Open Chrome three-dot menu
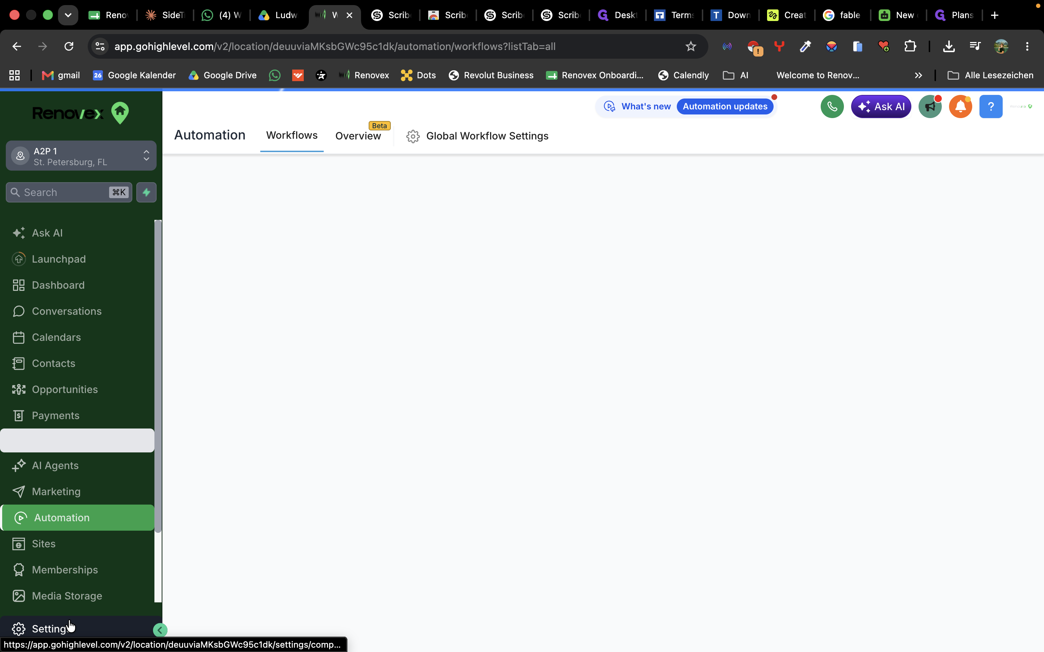Screen dimensions: 1044x652 click(x=1027, y=46)
